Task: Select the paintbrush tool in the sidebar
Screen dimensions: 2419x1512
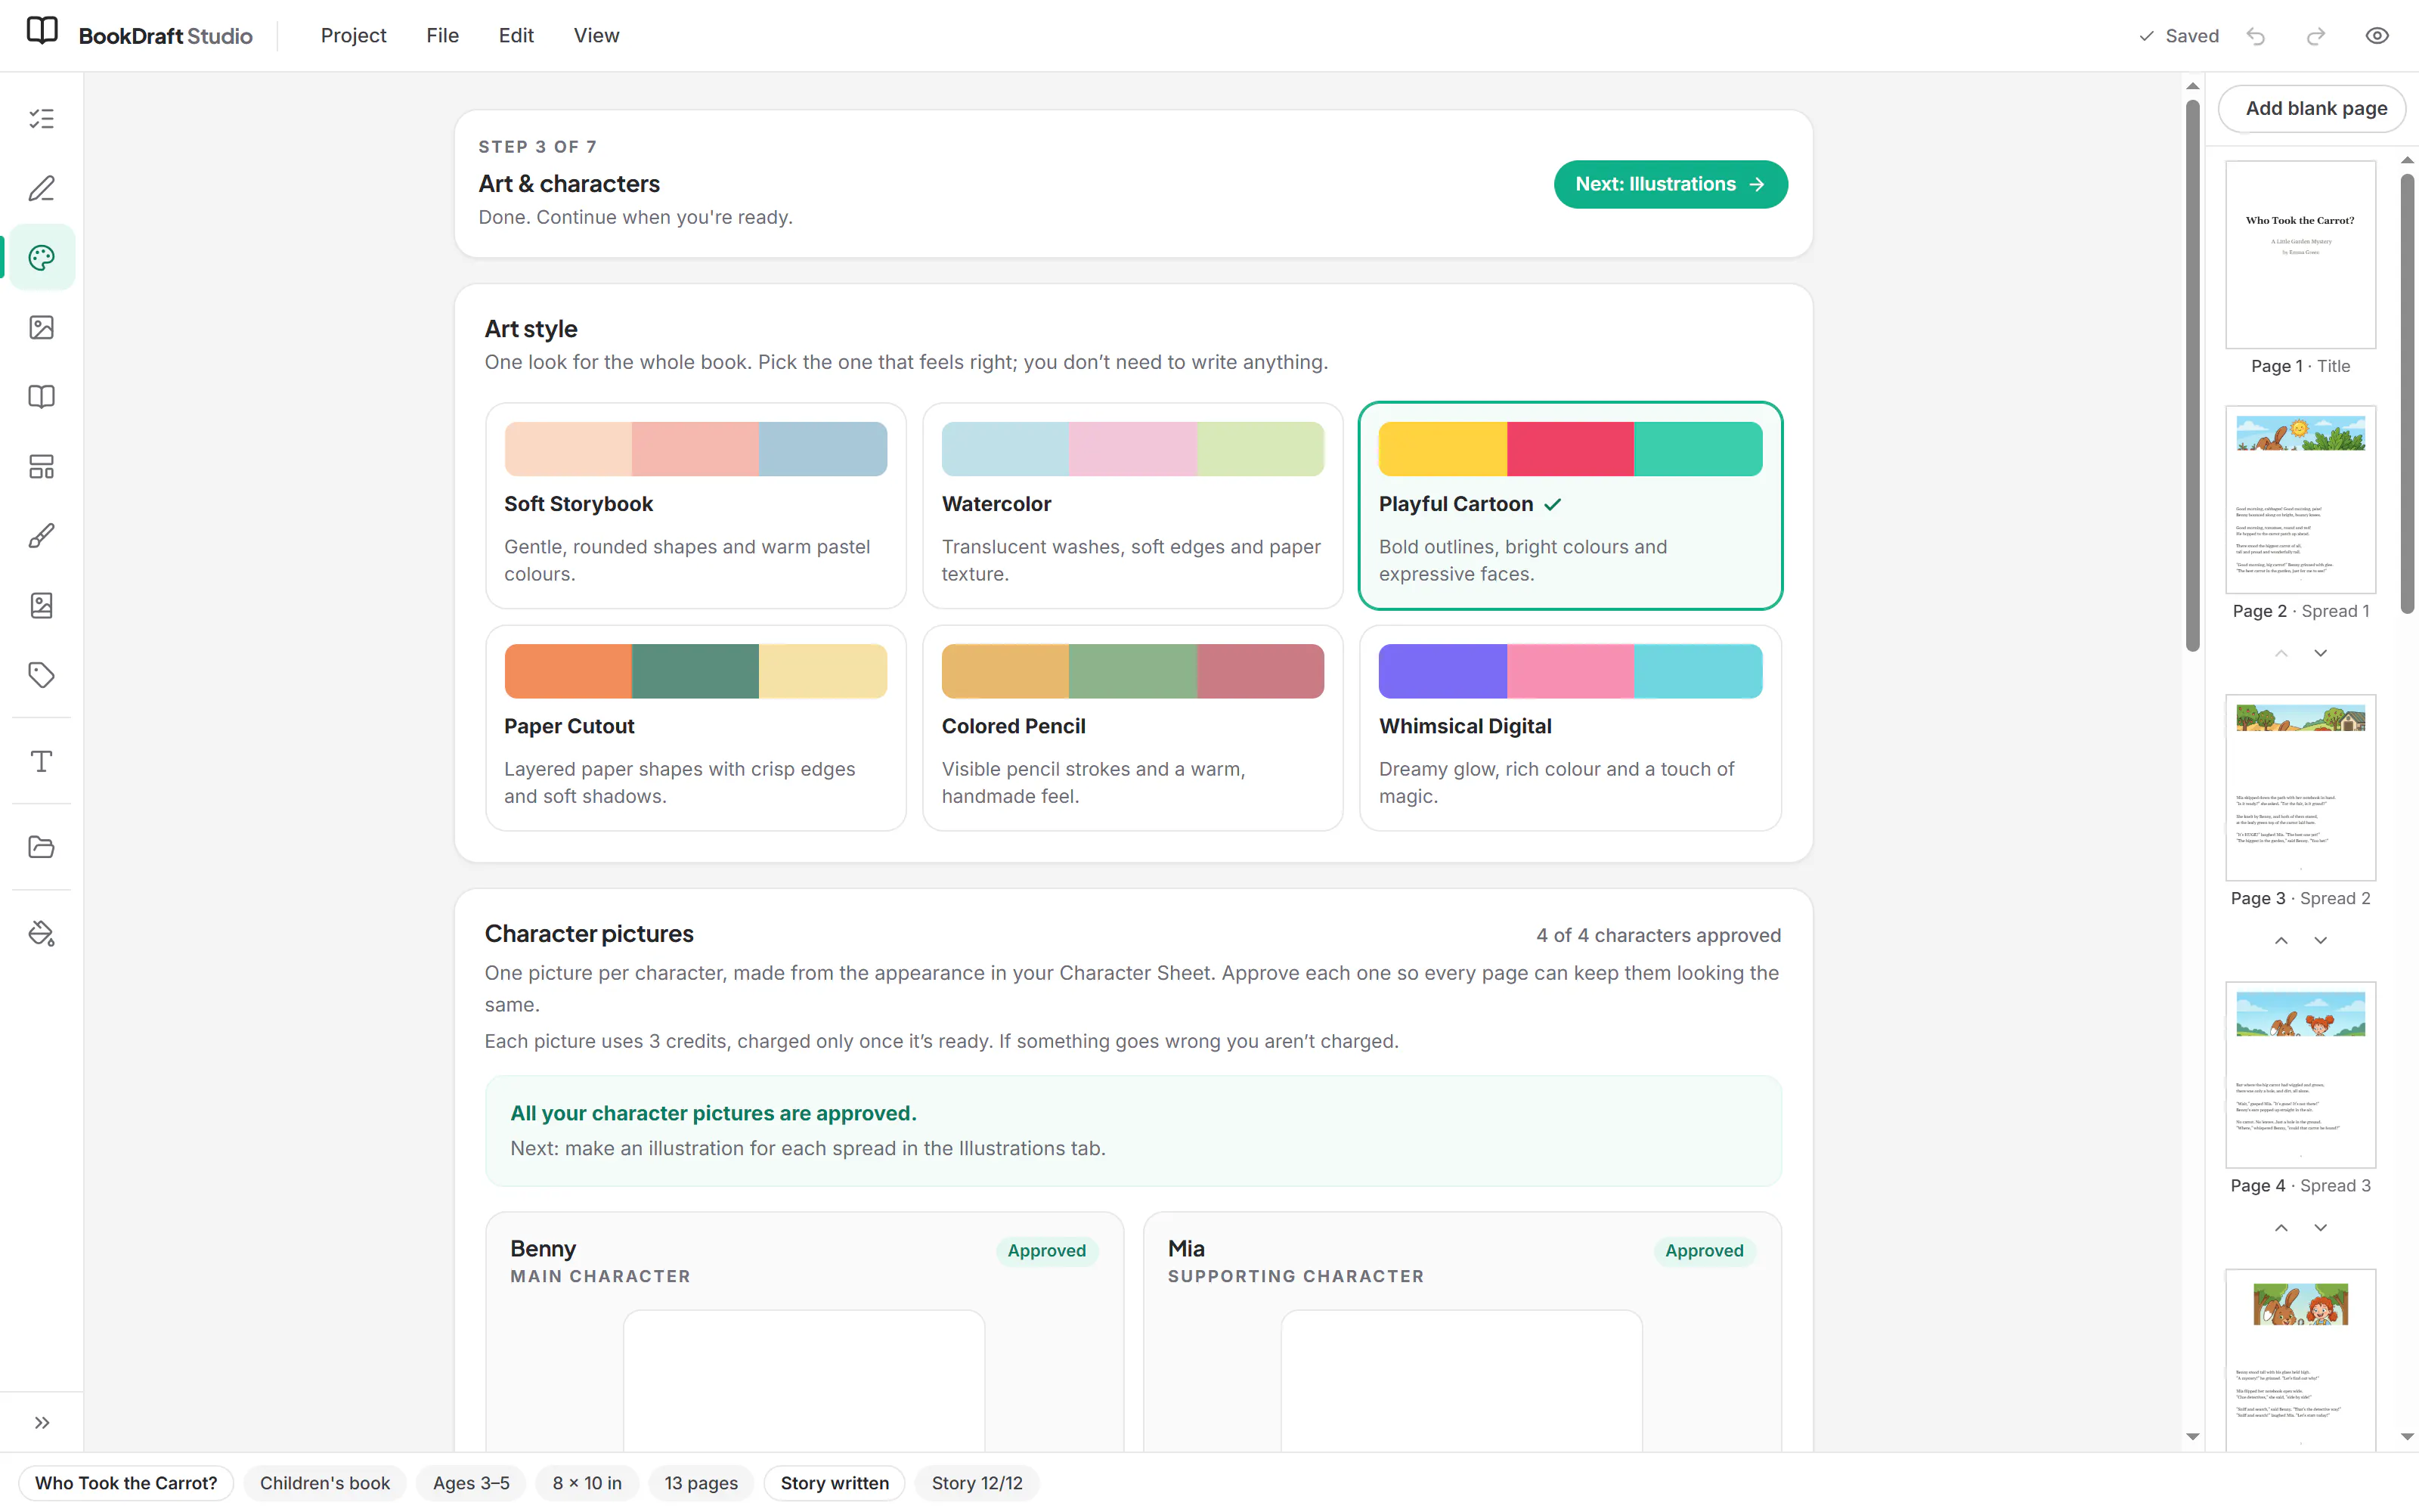Action: click(41, 536)
